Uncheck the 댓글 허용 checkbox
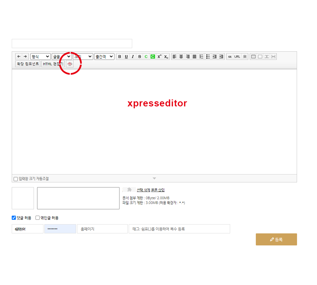 pyautogui.click(x=14, y=218)
